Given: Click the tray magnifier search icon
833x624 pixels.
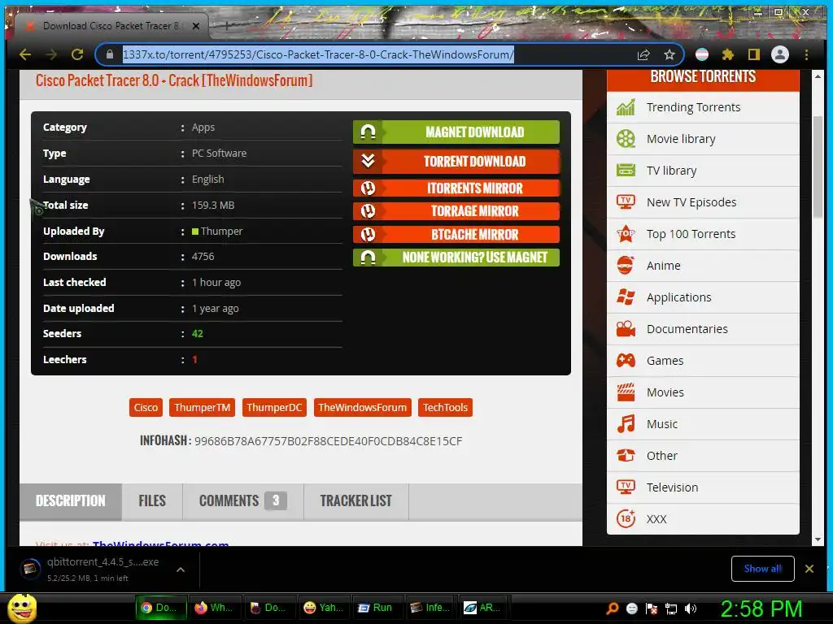Looking at the screenshot, I should tap(613, 609).
